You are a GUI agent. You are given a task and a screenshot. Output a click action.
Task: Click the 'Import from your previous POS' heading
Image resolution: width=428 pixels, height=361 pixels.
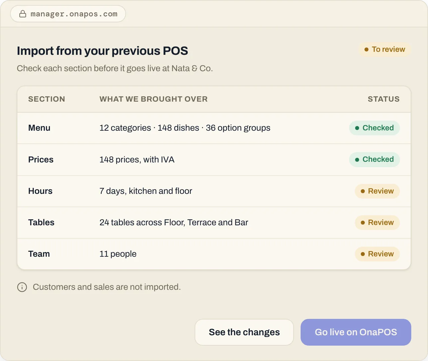102,51
